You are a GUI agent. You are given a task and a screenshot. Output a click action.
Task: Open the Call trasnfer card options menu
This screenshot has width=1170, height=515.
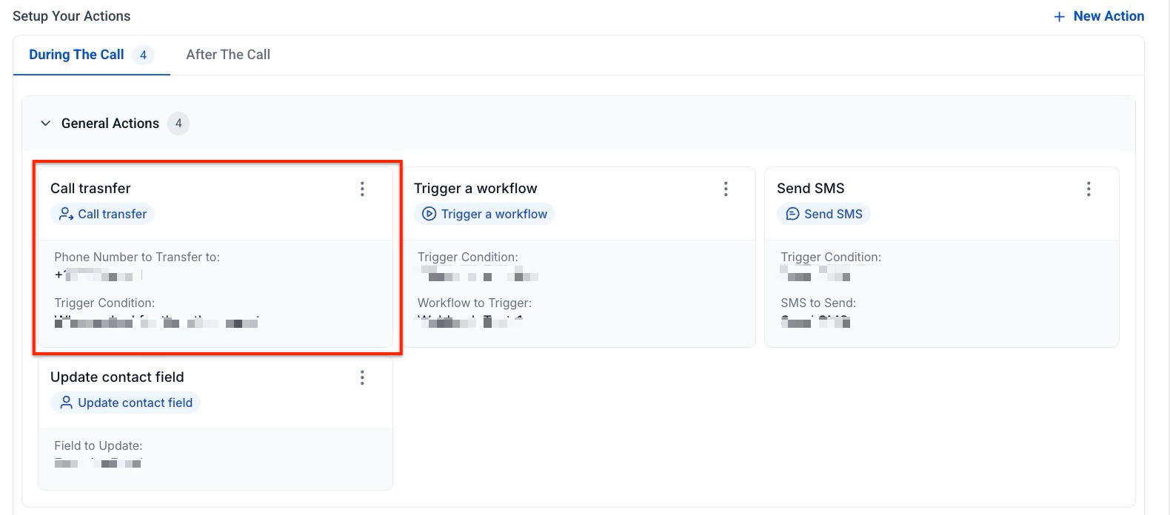click(362, 189)
